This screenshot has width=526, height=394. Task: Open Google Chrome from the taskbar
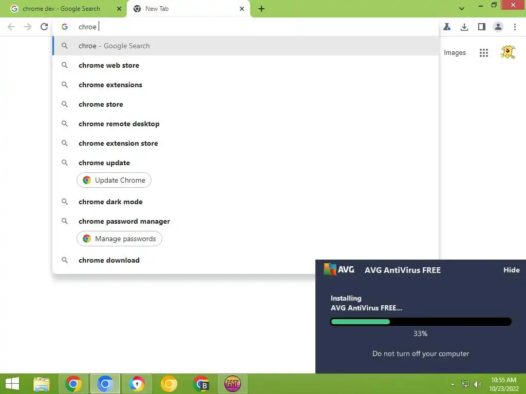(73, 384)
